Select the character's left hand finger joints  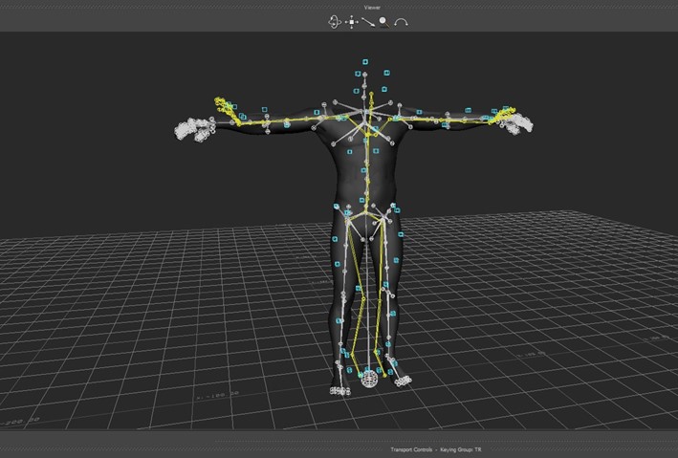522,122
